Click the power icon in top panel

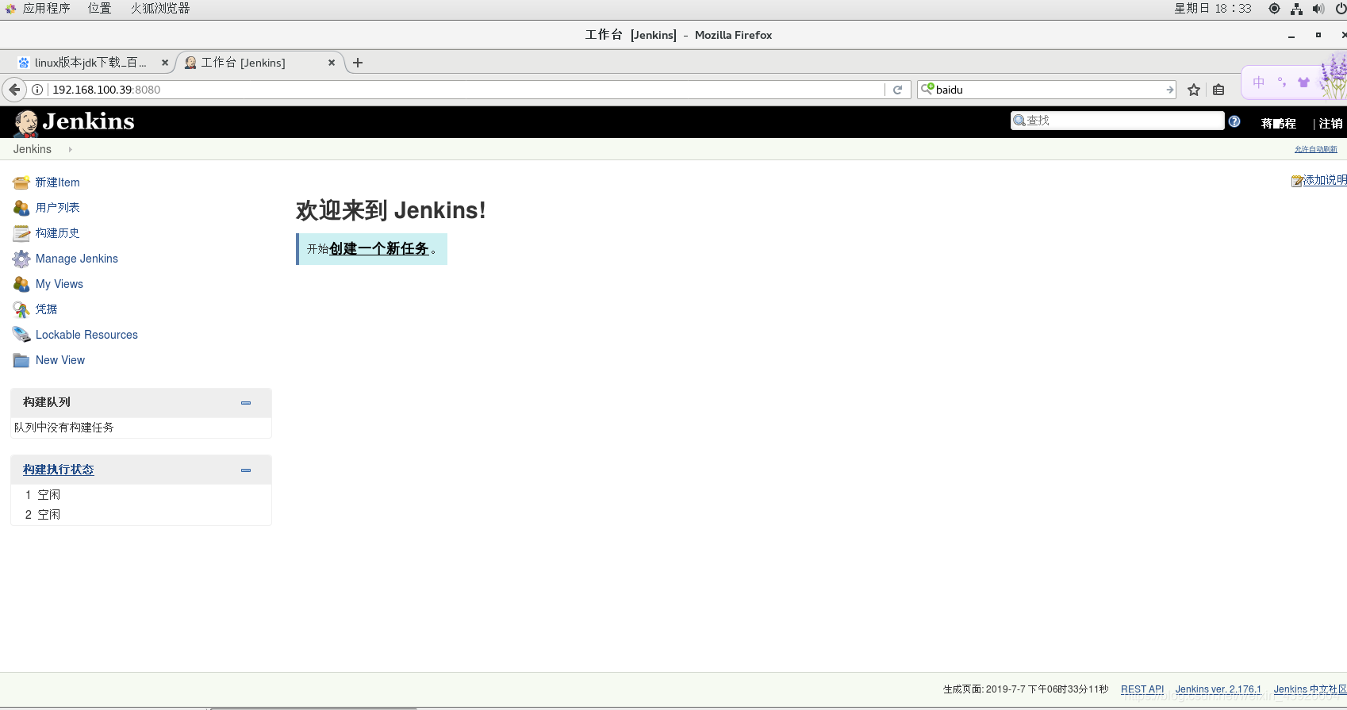pos(1341,9)
